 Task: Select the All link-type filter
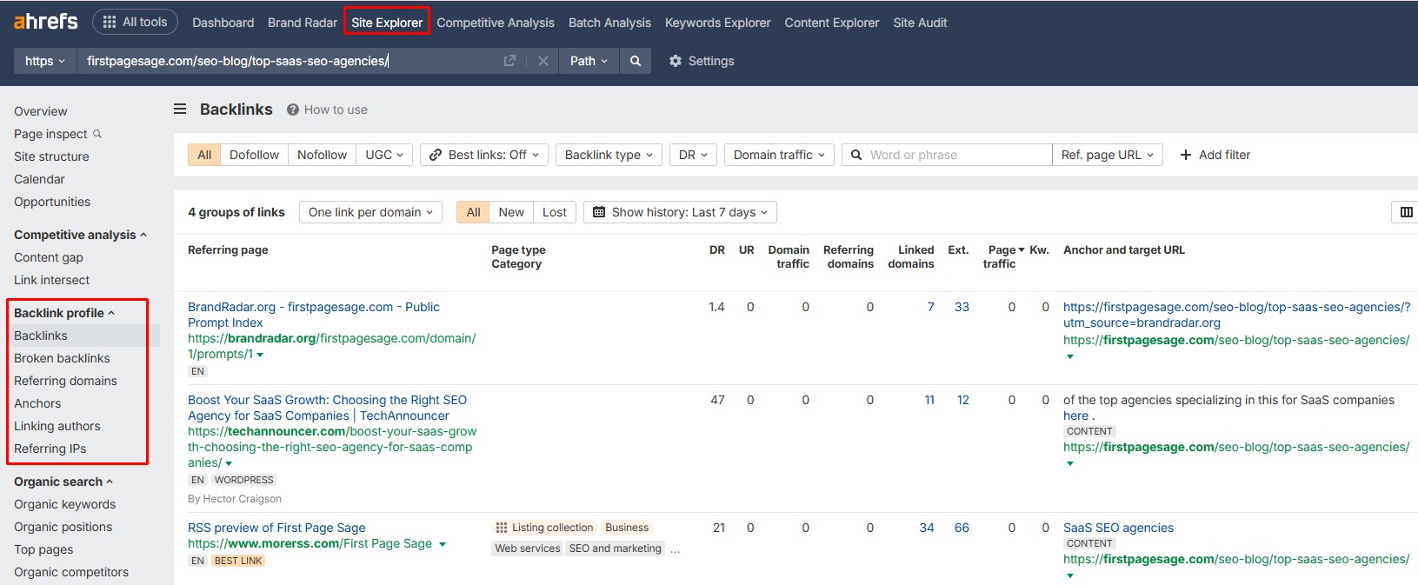pos(204,155)
